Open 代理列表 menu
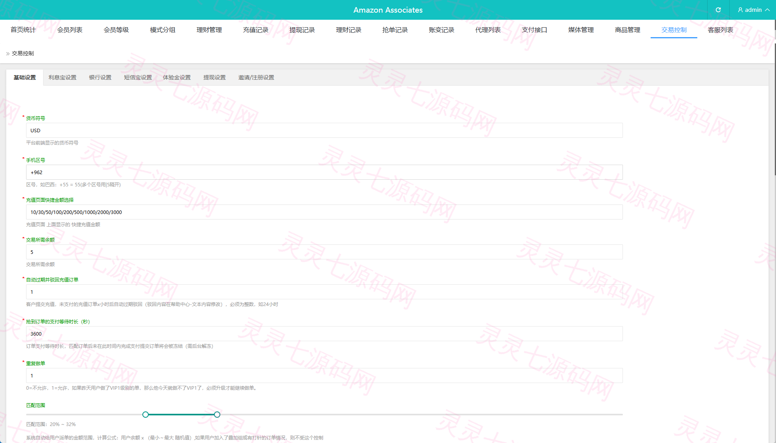 [x=488, y=30]
